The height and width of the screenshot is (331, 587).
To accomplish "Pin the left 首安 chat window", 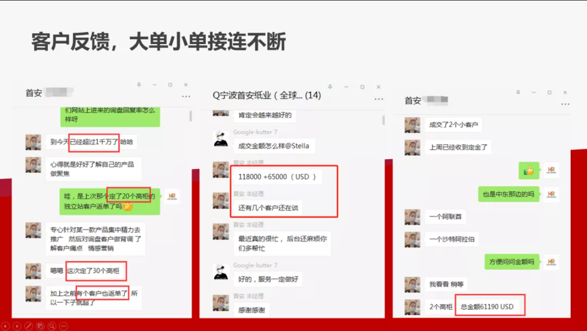I will point(139,85).
